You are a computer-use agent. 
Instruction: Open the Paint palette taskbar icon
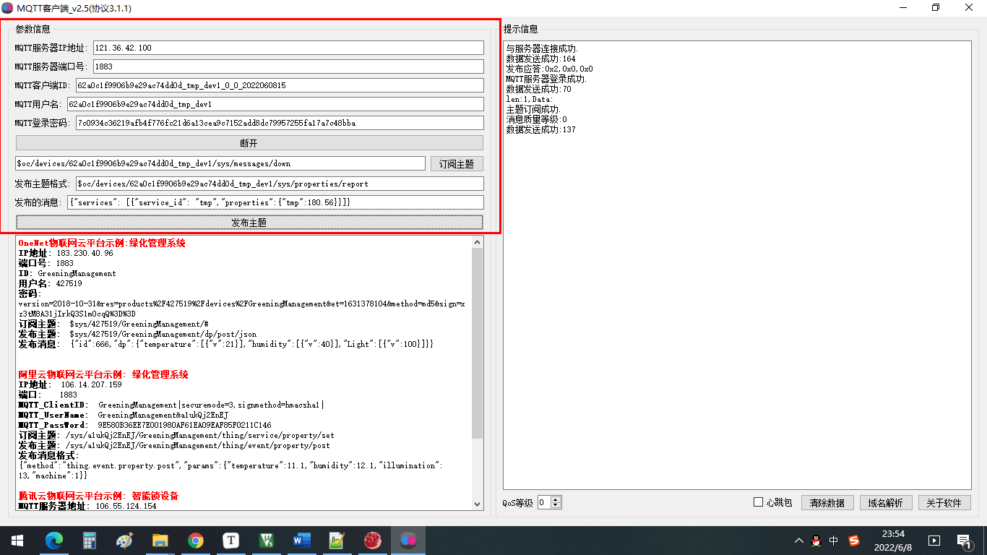tap(125, 540)
